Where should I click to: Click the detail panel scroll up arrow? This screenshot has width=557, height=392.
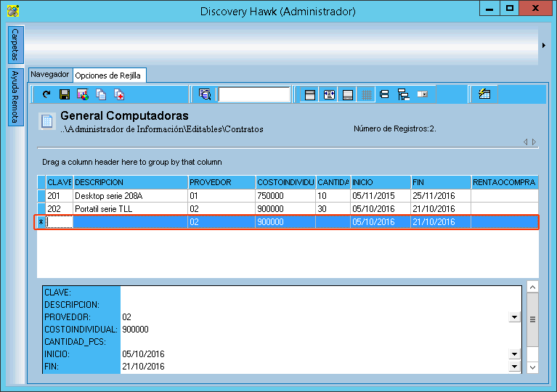pyautogui.click(x=532, y=287)
